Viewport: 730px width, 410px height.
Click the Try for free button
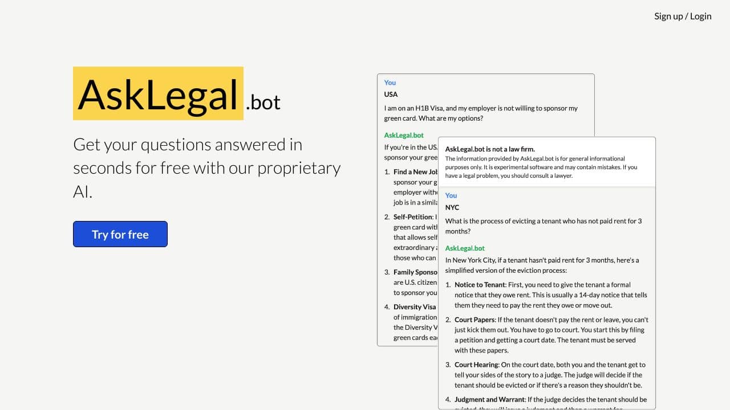120,234
